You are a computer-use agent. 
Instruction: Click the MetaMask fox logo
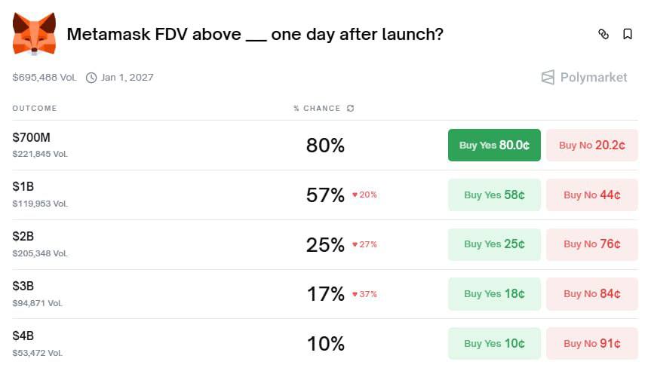click(x=34, y=34)
